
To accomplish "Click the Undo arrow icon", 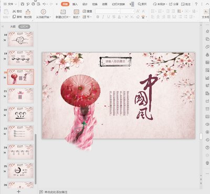I will 44,4.
